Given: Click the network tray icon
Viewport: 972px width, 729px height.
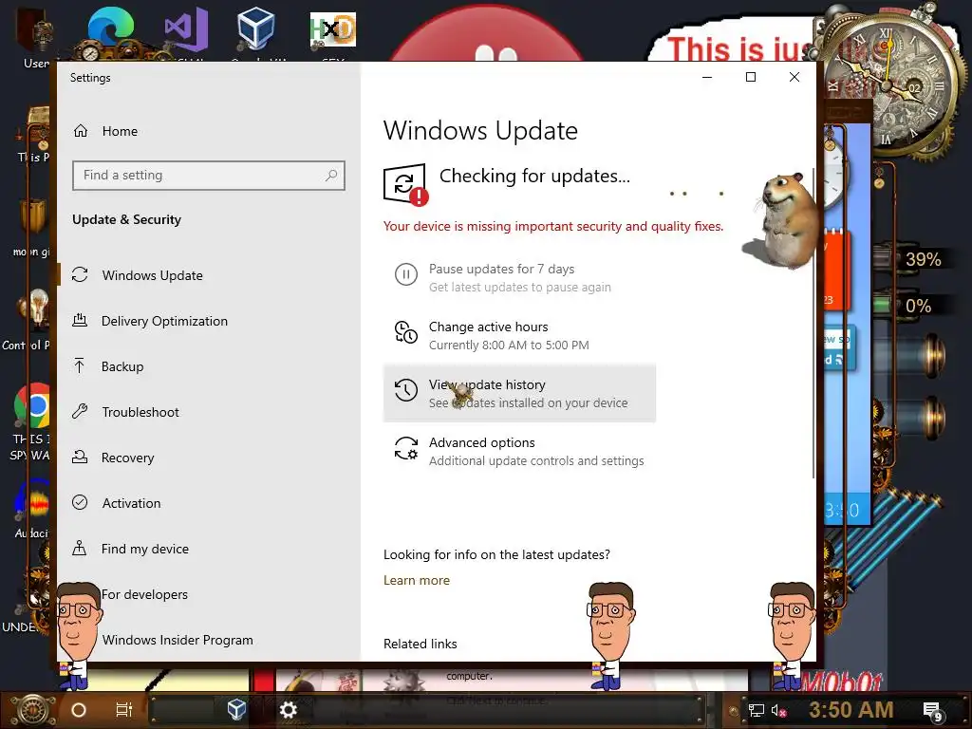Looking at the screenshot, I should coord(757,711).
